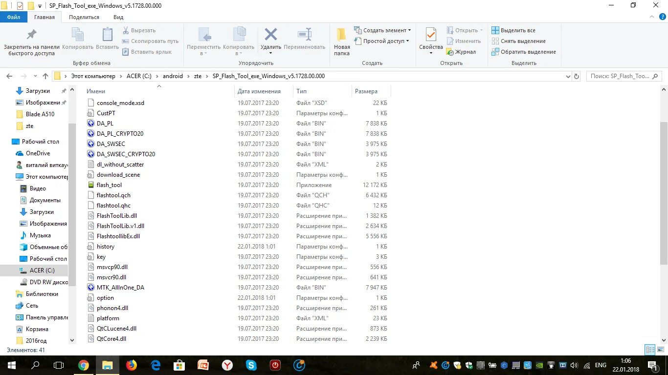
Task: Click Скопировать путь in ribbon
Action: click(x=151, y=41)
